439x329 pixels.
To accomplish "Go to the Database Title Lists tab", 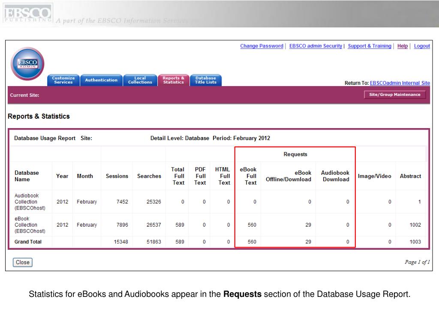I will (206, 80).
